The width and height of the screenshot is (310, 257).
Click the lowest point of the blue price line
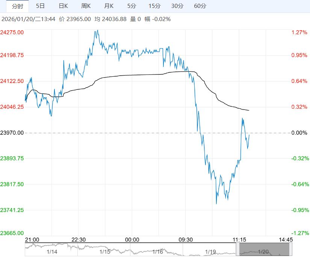(216, 204)
